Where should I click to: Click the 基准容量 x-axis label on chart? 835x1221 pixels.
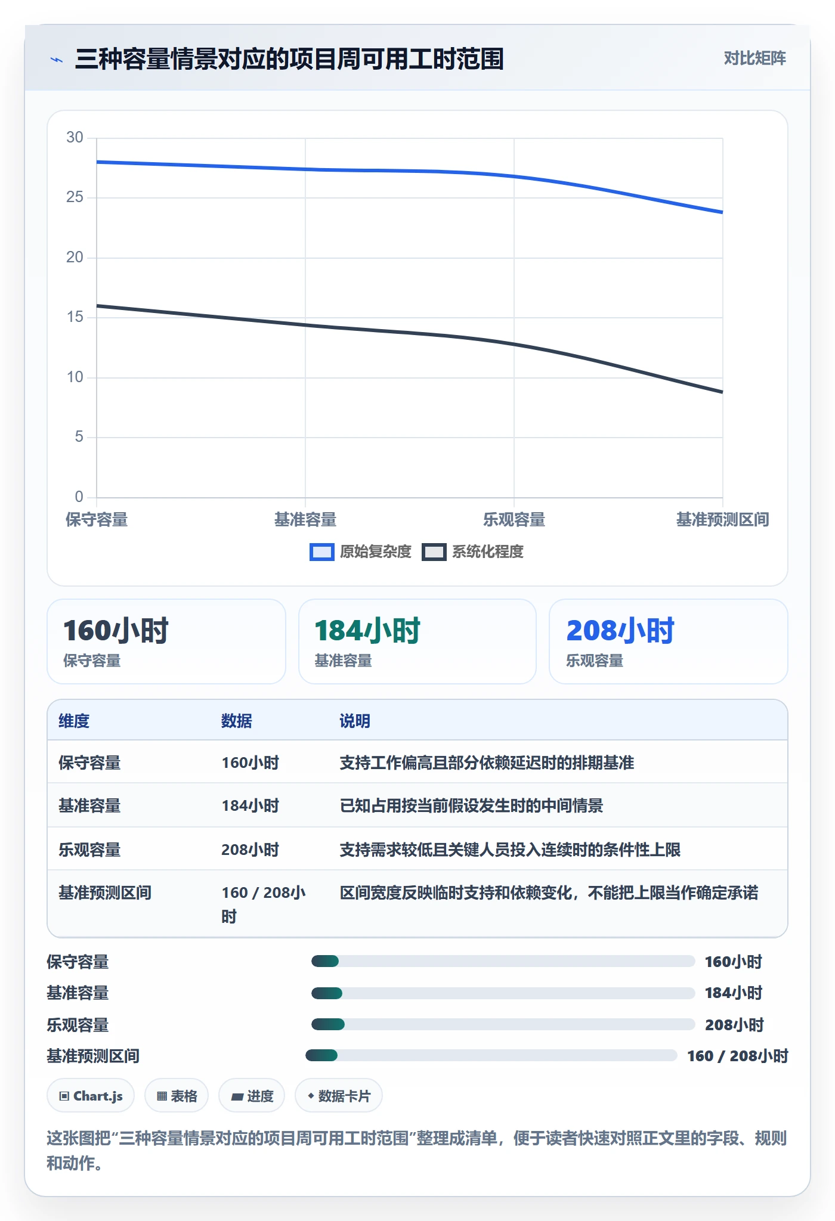pyautogui.click(x=305, y=520)
